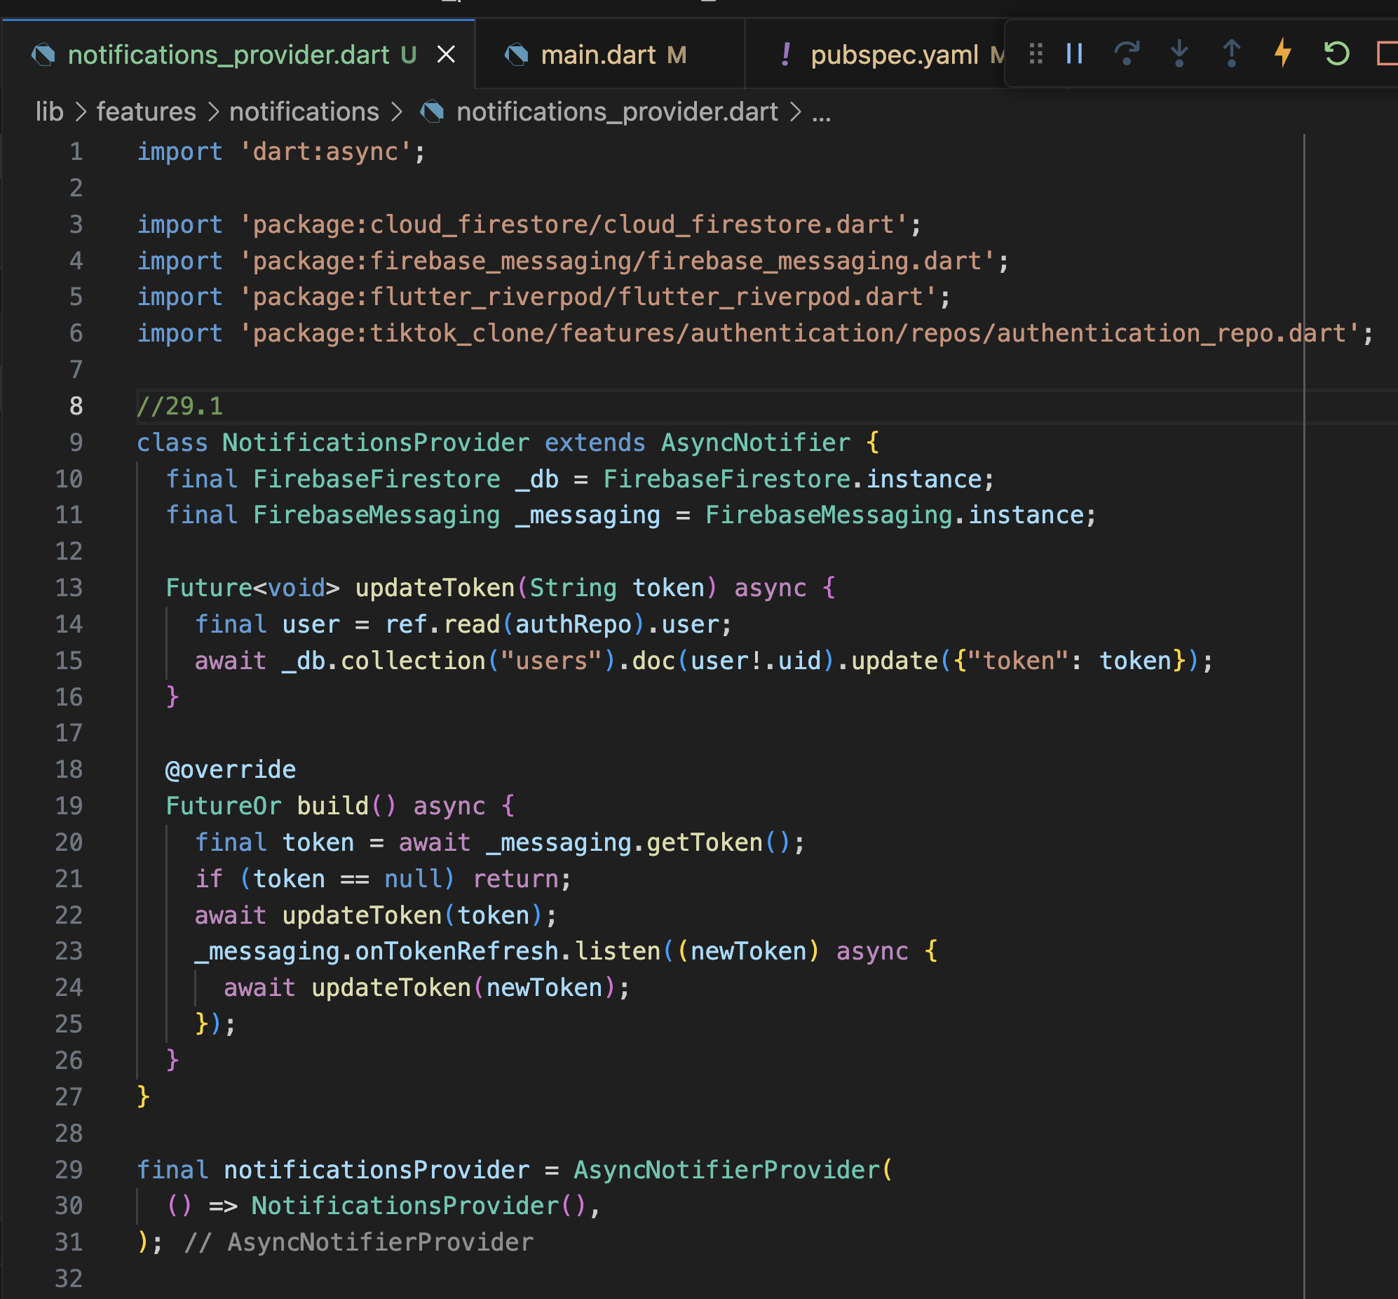This screenshot has width=1398, height=1299.
Task: Open the pubspec.yaml tab
Action: (894, 55)
